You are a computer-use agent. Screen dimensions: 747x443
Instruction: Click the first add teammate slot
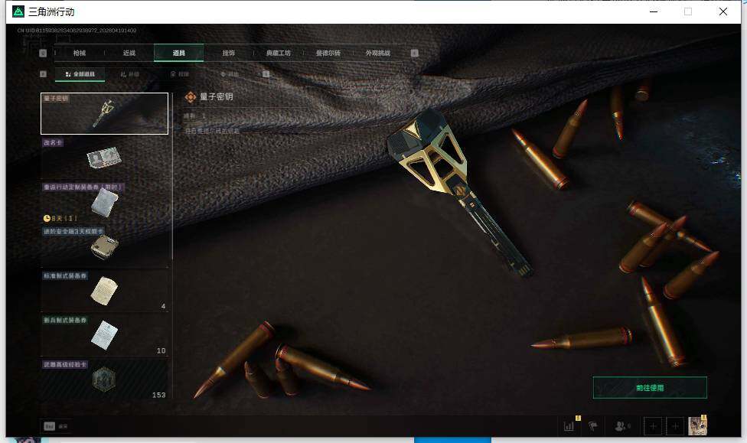click(653, 426)
